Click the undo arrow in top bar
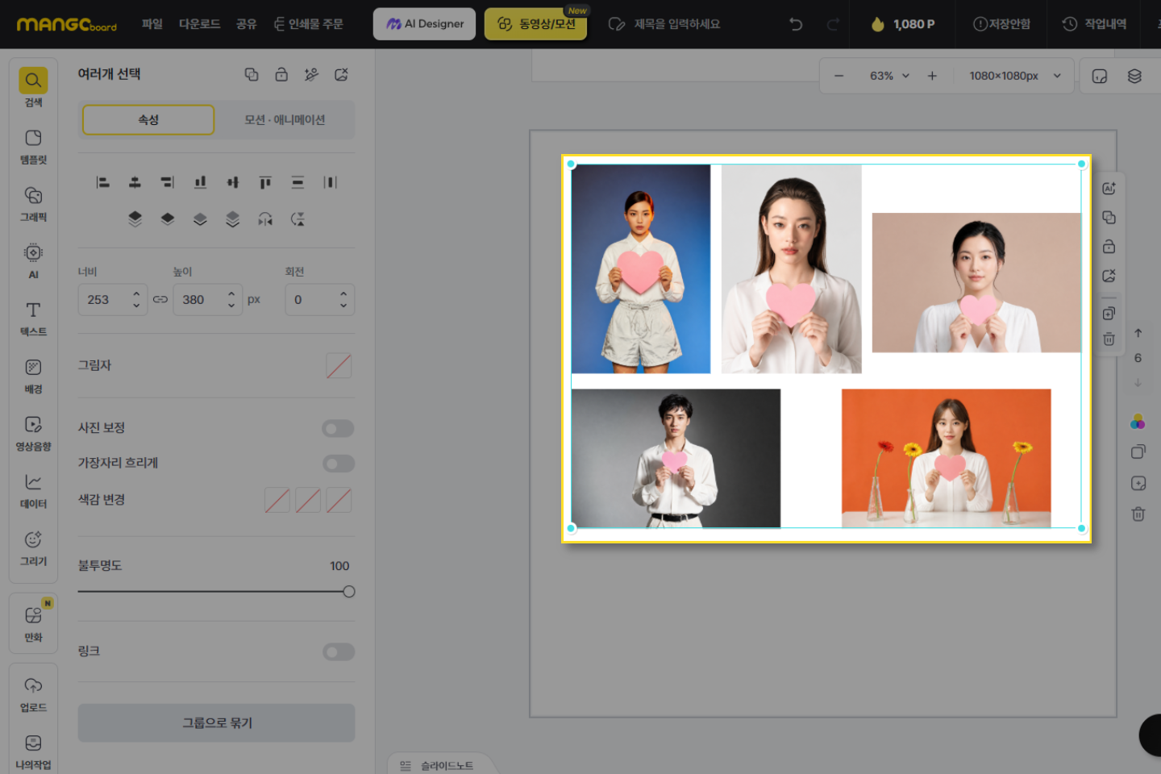The width and height of the screenshot is (1161, 774). click(x=796, y=24)
